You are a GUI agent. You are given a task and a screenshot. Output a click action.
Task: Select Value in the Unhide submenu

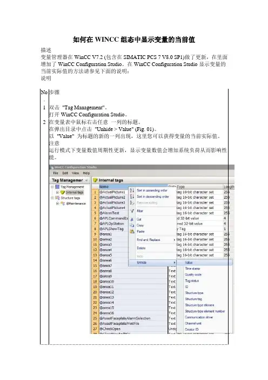tap(189, 263)
